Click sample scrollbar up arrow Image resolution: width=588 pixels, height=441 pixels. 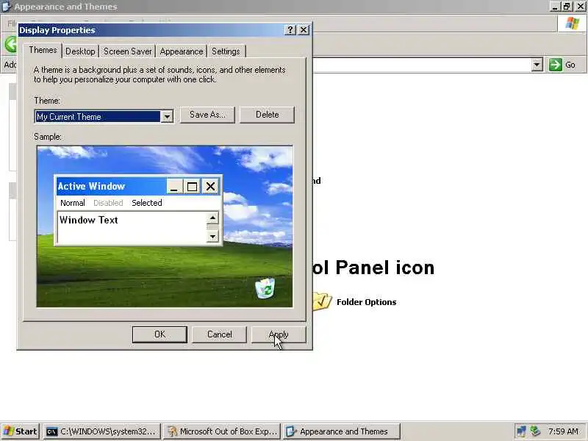point(212,218)
